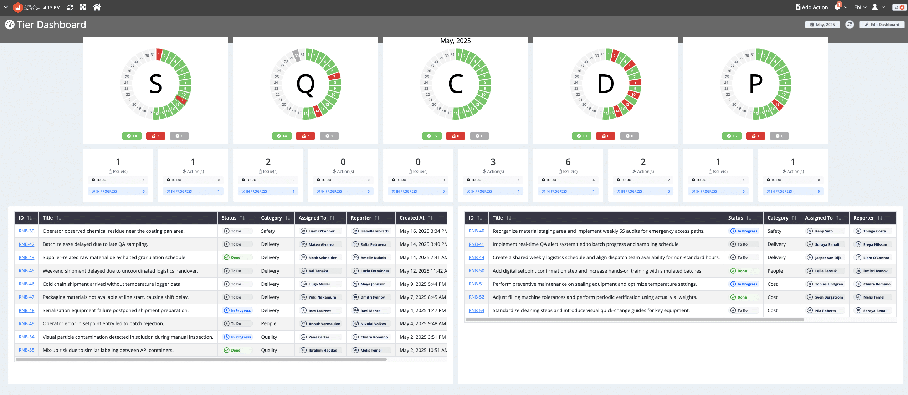This screenshot has height=395, width=908.
Task: Sort issues table by Status
Action: coord(242,218)
